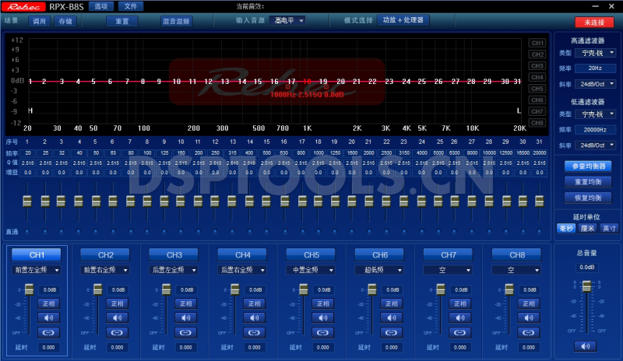This screenshot has height=361, width=623.
Task: Open the 选项 menu
Action: click(100, 5)
